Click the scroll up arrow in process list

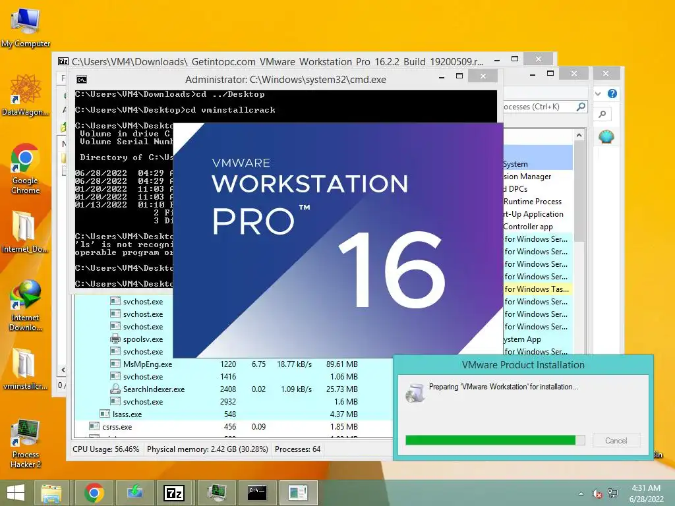[579, 135]
